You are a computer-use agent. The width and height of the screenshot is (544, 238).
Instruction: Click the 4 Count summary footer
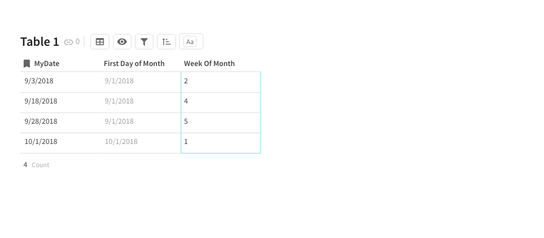36,165
